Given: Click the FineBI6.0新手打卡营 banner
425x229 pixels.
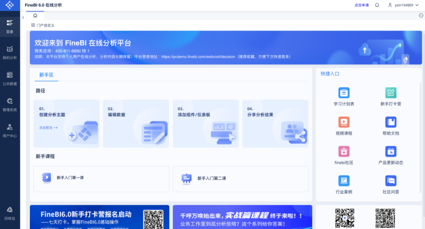Looking at the screenshot, I should (100, 217).
